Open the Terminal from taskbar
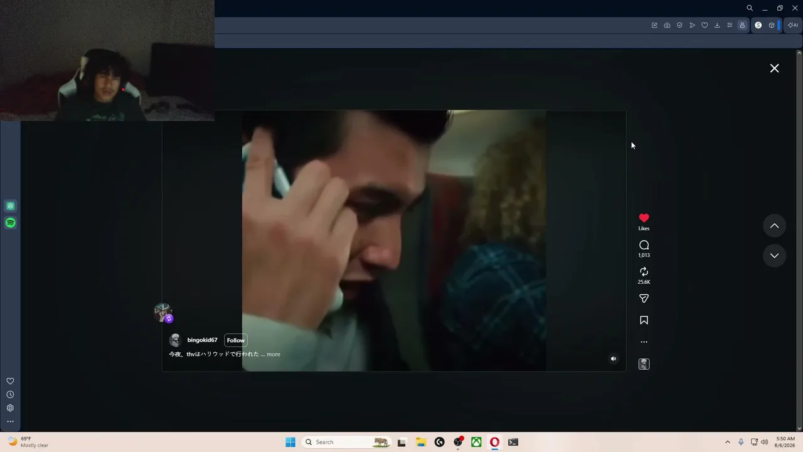The image size is (803, 452). pos(513,442)
